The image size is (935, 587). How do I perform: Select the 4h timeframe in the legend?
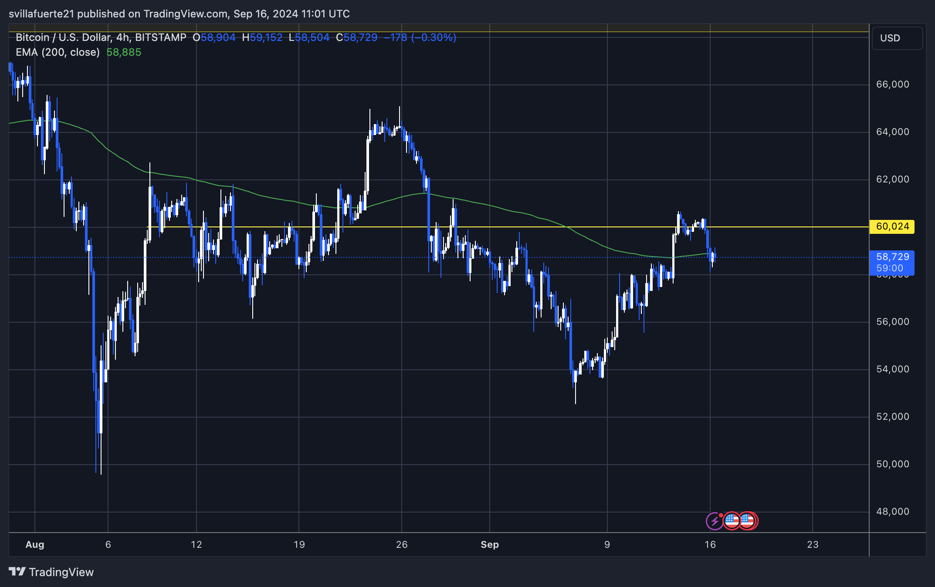point(120,37)
